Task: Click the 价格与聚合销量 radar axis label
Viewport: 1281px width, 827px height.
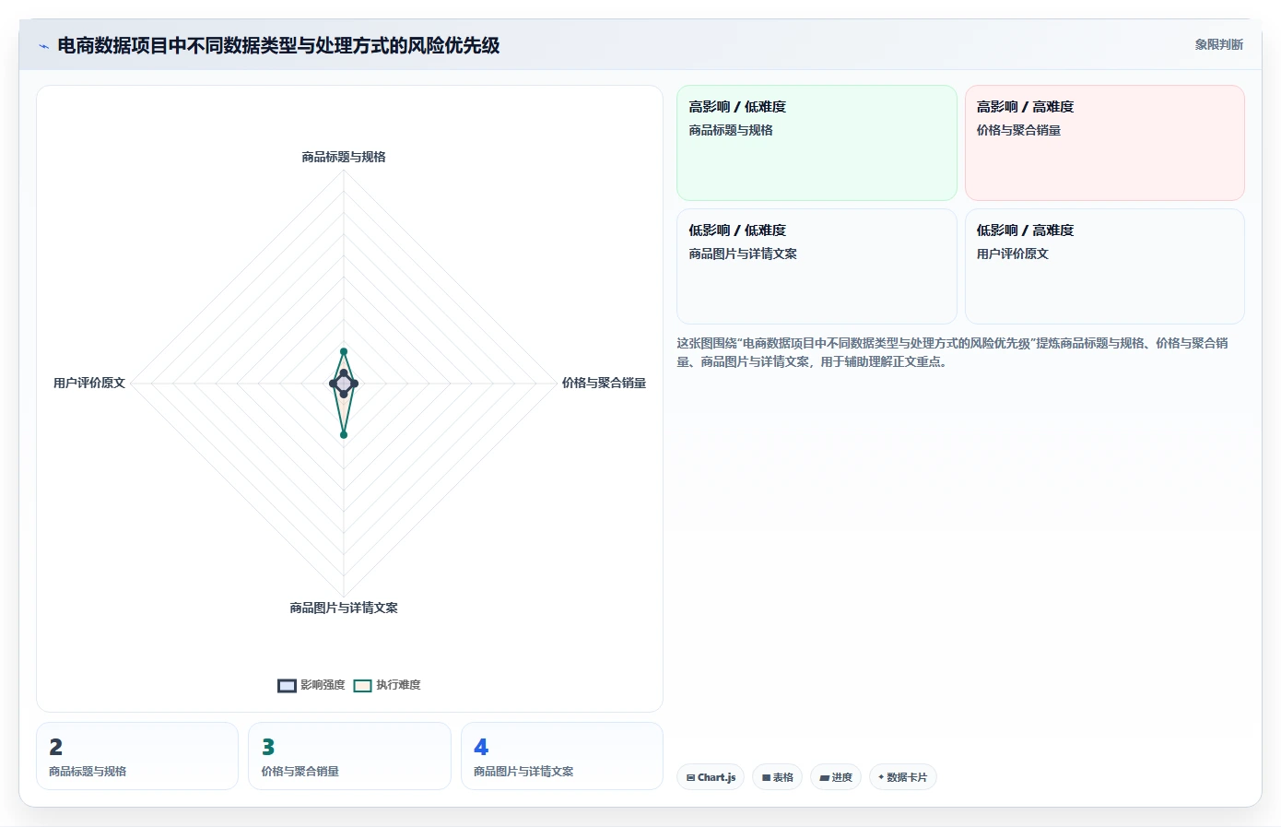Action: point(604,383)
